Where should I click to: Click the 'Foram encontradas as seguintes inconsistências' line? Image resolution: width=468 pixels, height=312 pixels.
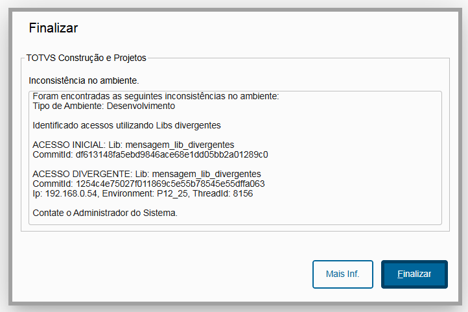point(156,97)
